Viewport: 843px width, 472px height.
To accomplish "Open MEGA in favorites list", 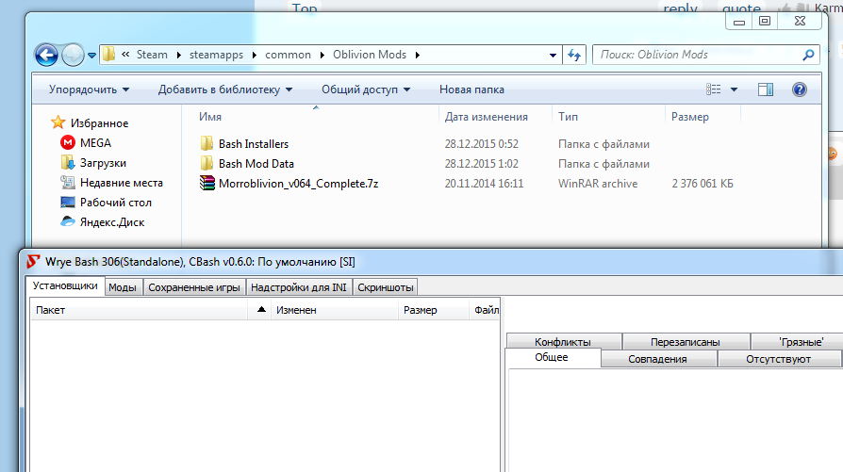I will point(86,143).
